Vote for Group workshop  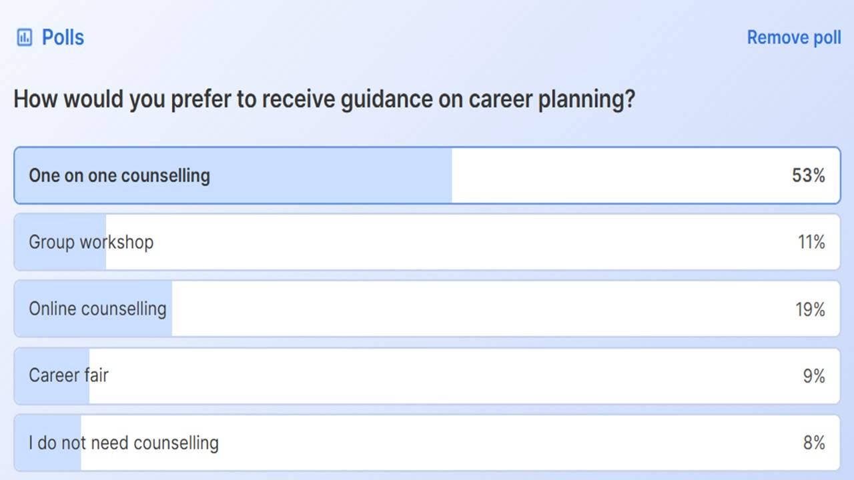click(x=91, y=242)
